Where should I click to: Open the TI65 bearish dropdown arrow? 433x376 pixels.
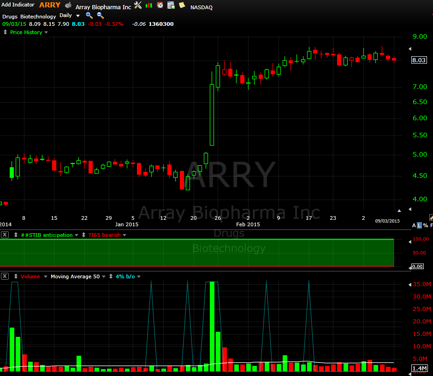click(125, 235)
